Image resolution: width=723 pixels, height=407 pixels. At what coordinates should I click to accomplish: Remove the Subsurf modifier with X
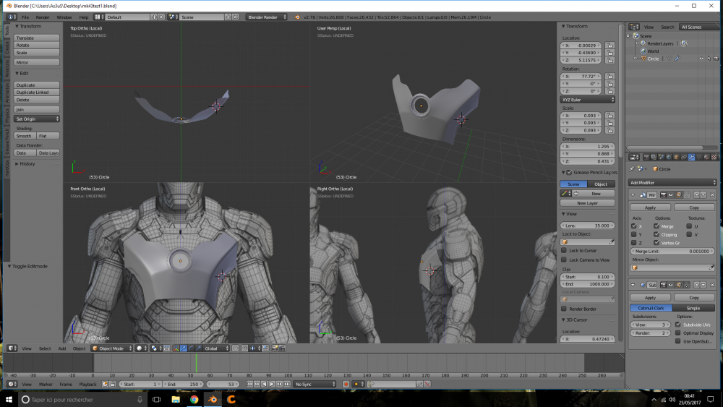pyautogui.click(x=712, y=285)
